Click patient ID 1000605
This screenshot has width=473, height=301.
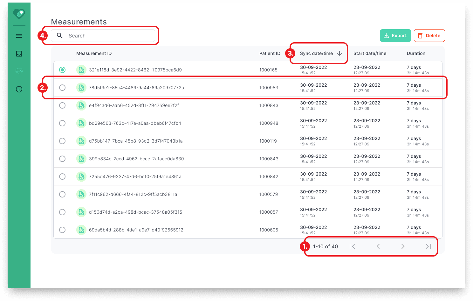tap(269, 230)
